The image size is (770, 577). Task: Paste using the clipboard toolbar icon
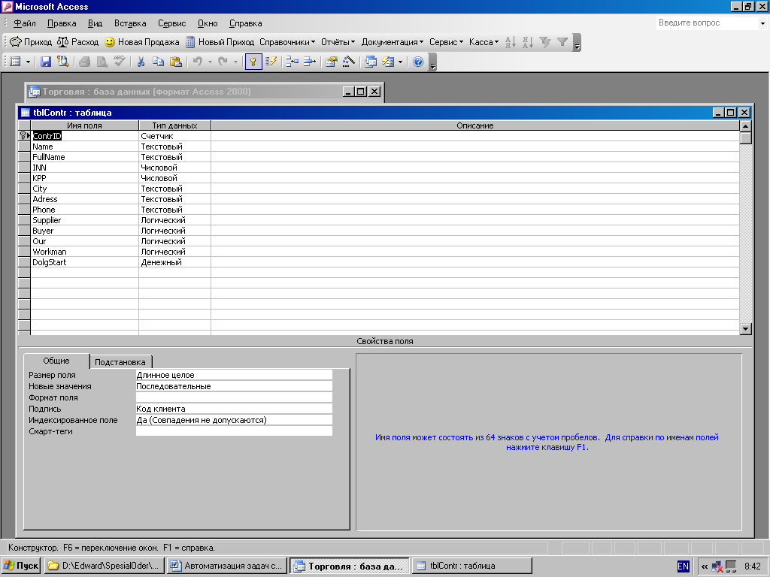(x=175, y=62)
